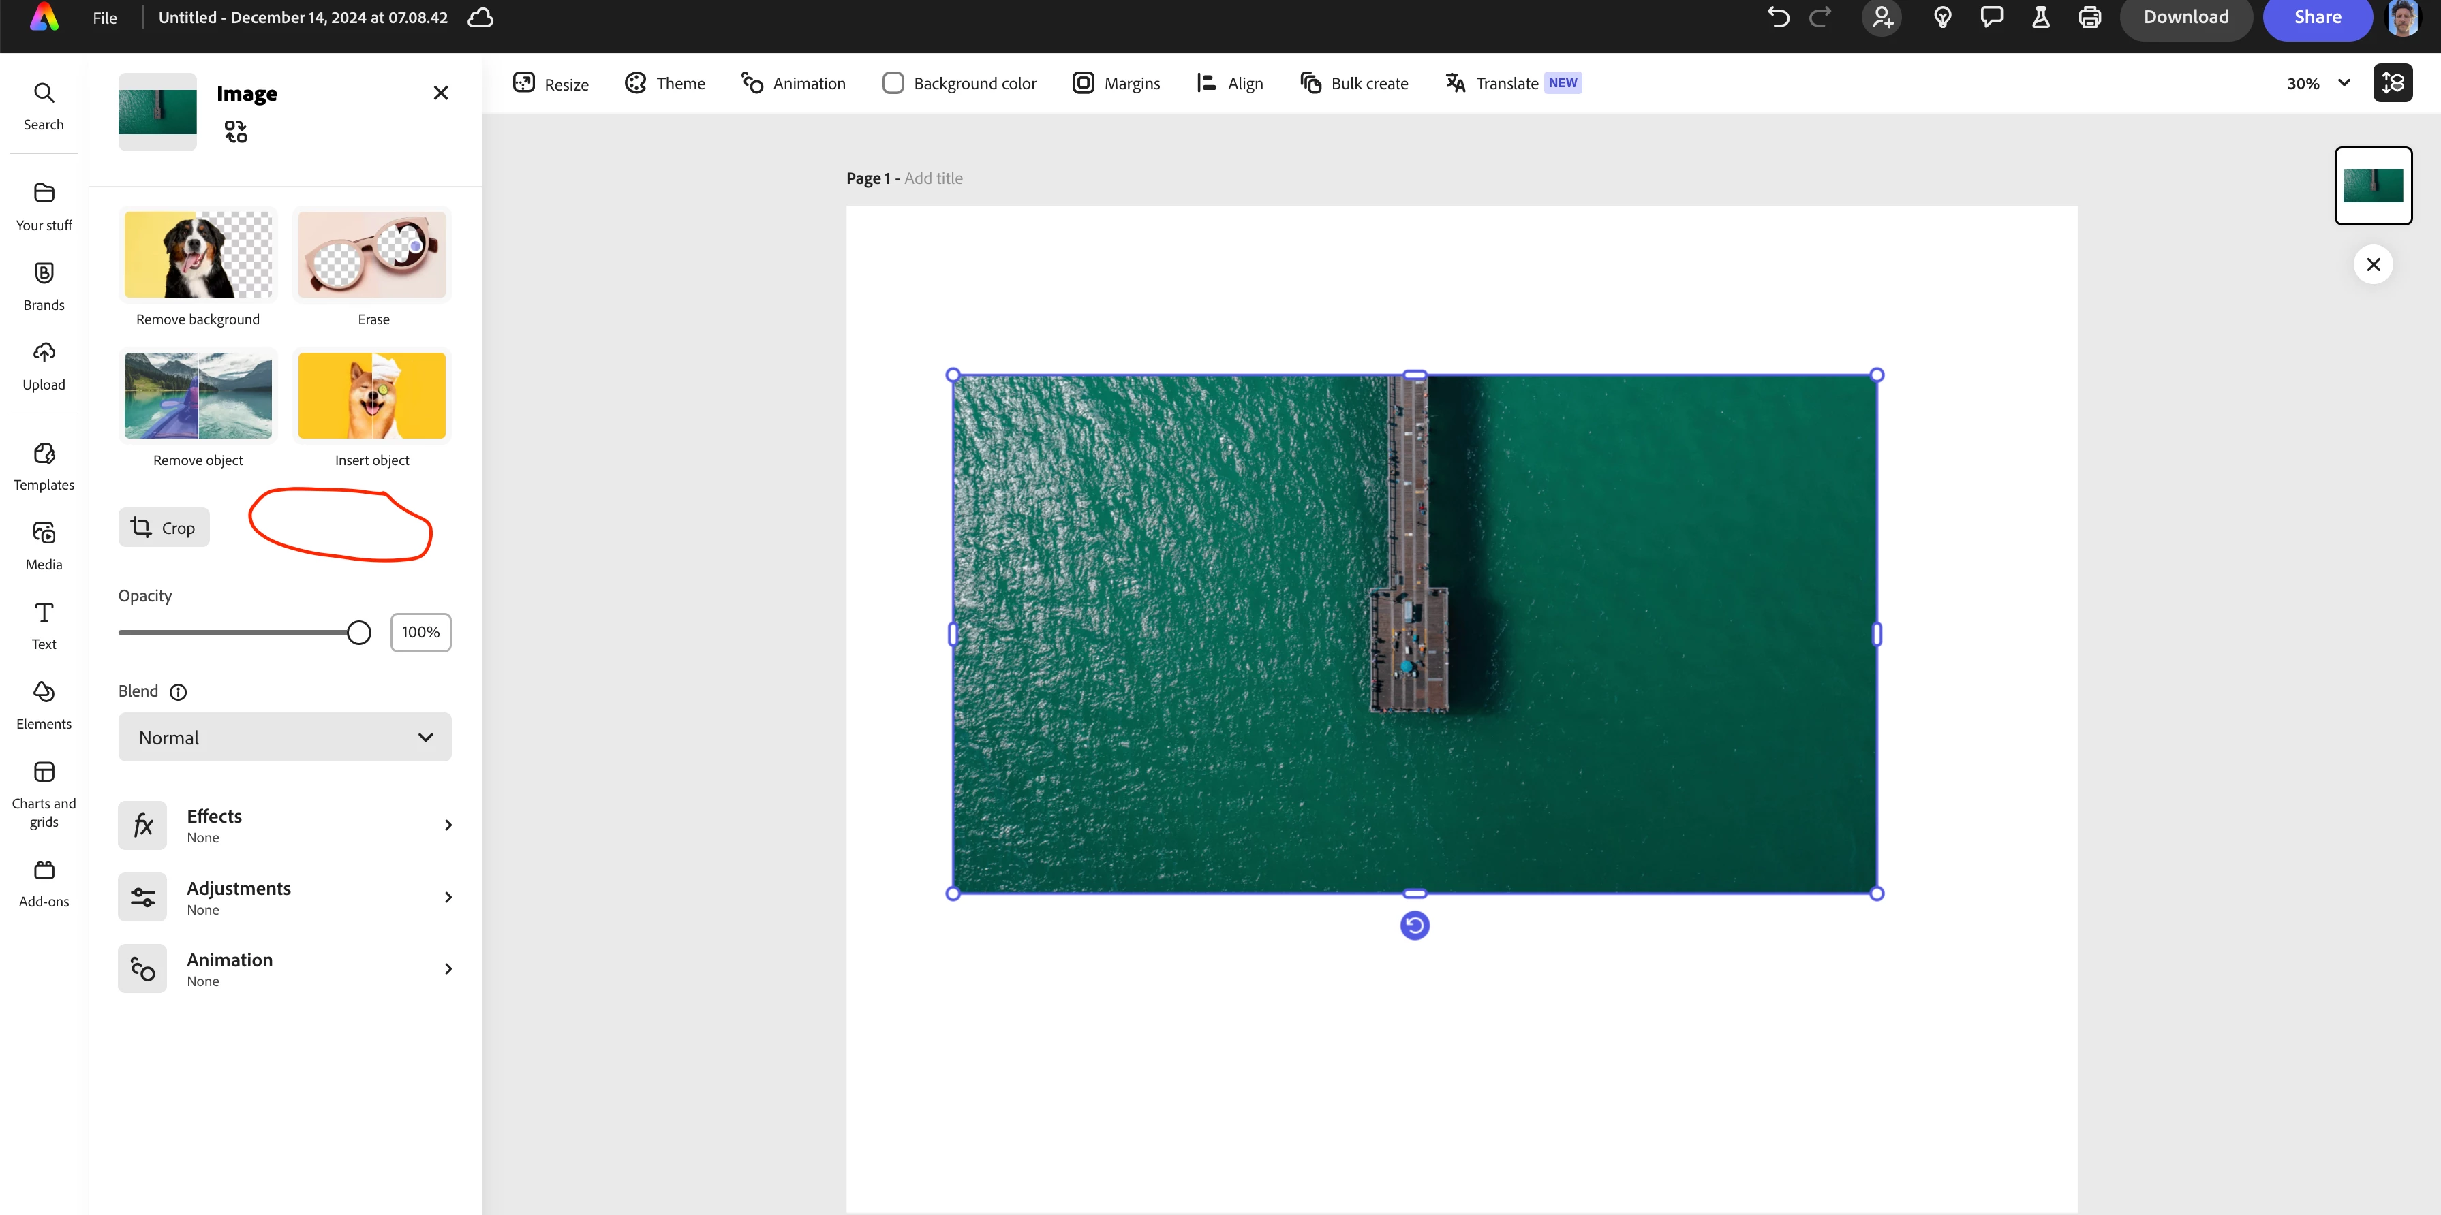The image size is (2441, 1215).
Task: Open the Upload panel in sidebar
Action: 44,366
